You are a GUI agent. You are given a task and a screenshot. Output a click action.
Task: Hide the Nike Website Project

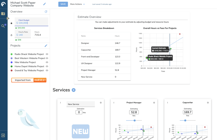coord(47,62)
